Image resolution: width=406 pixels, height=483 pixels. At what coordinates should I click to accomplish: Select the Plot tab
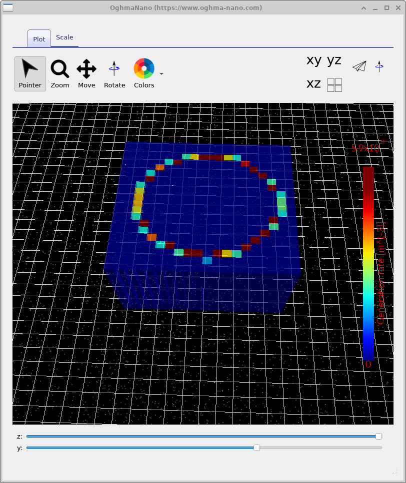[38, 38]
